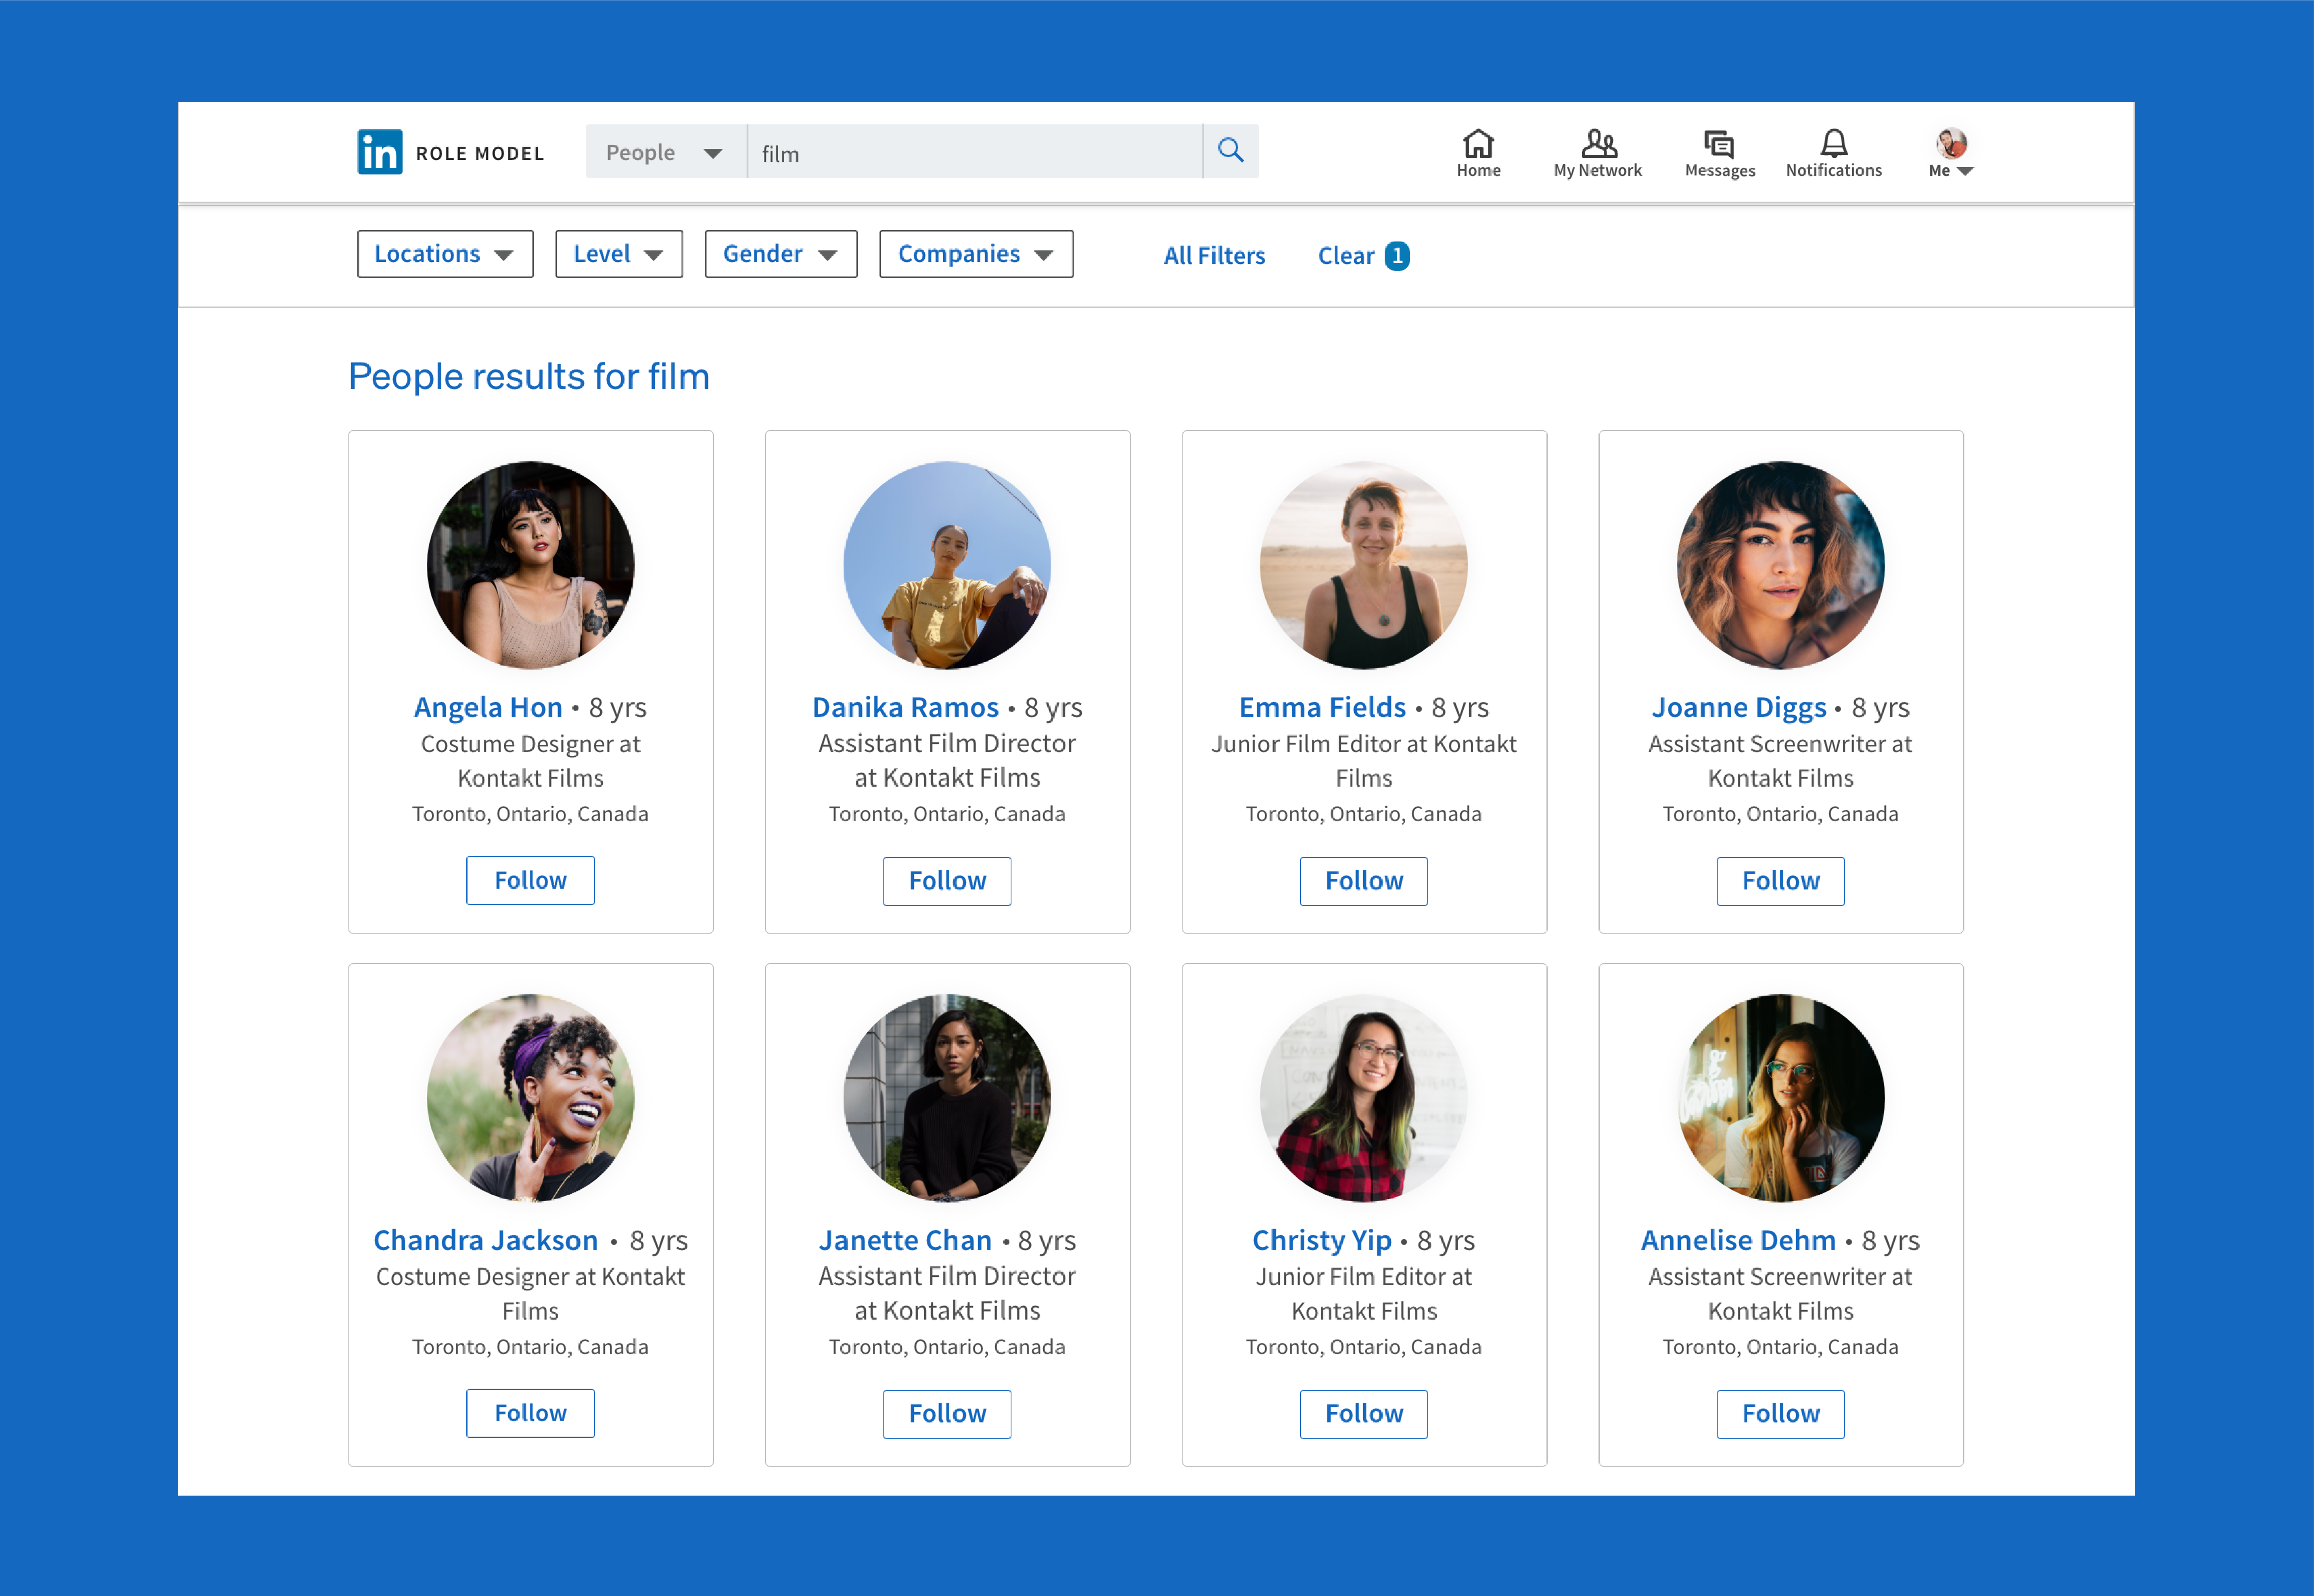Follow Angela Hon

click(x=530, y=880)
